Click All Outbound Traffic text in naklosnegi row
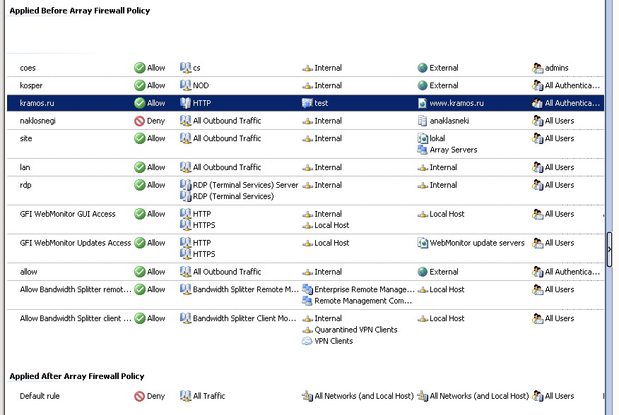This screenshot has width=619, height=415. [227, 121]
